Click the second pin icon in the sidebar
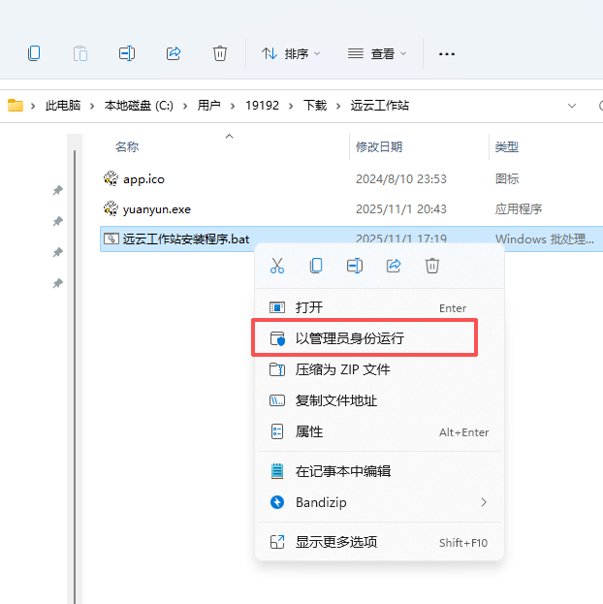 tap(58, 221)
